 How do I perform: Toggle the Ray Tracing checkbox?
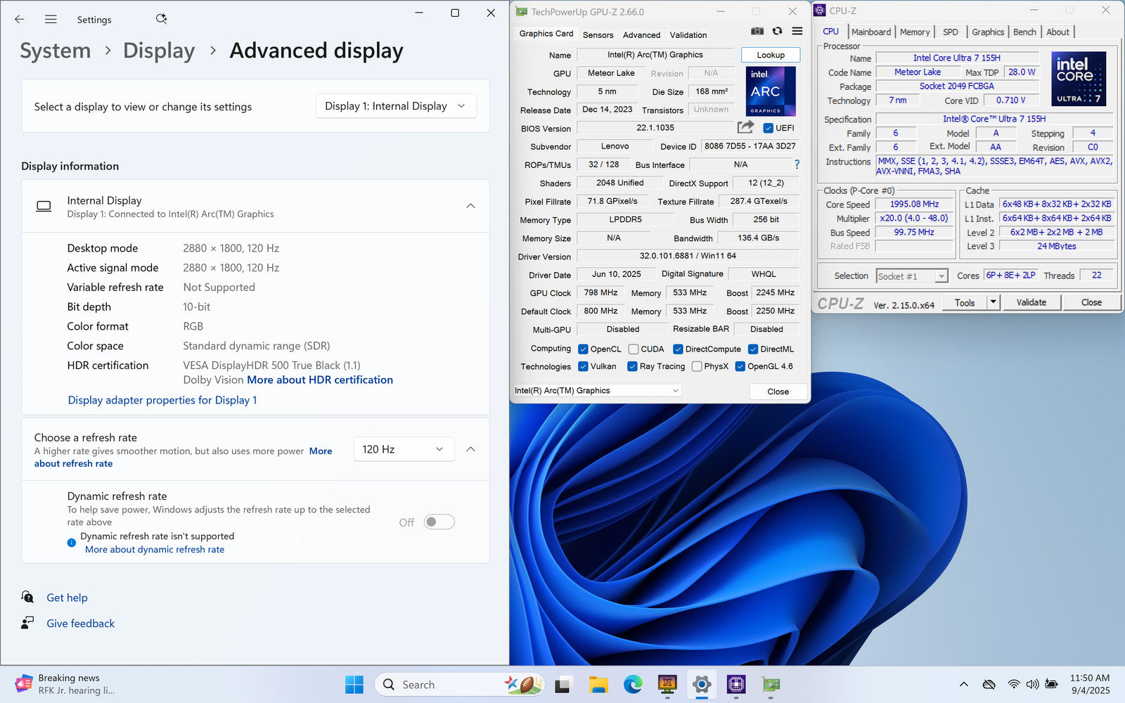tap(632, 366)
